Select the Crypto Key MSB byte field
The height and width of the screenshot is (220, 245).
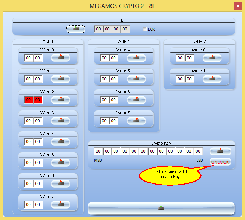(x=98, y=151)
